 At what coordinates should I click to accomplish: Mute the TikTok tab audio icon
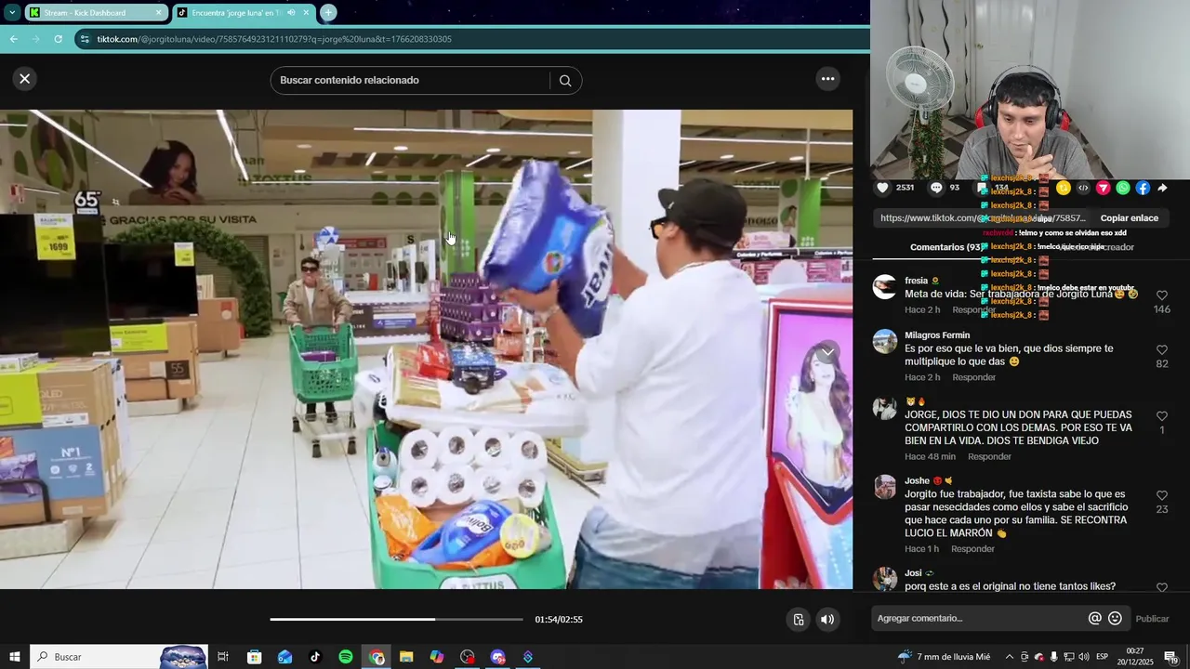(x=292, y=13)
